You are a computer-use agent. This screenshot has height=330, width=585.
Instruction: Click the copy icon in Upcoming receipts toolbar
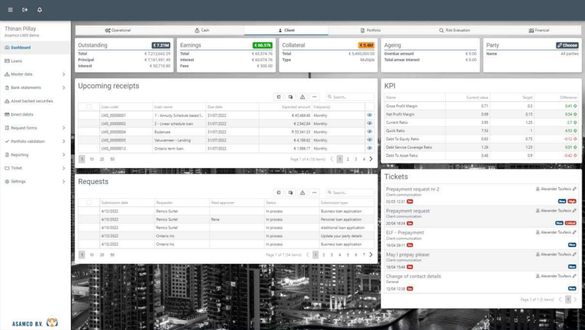tap(291, 97)
